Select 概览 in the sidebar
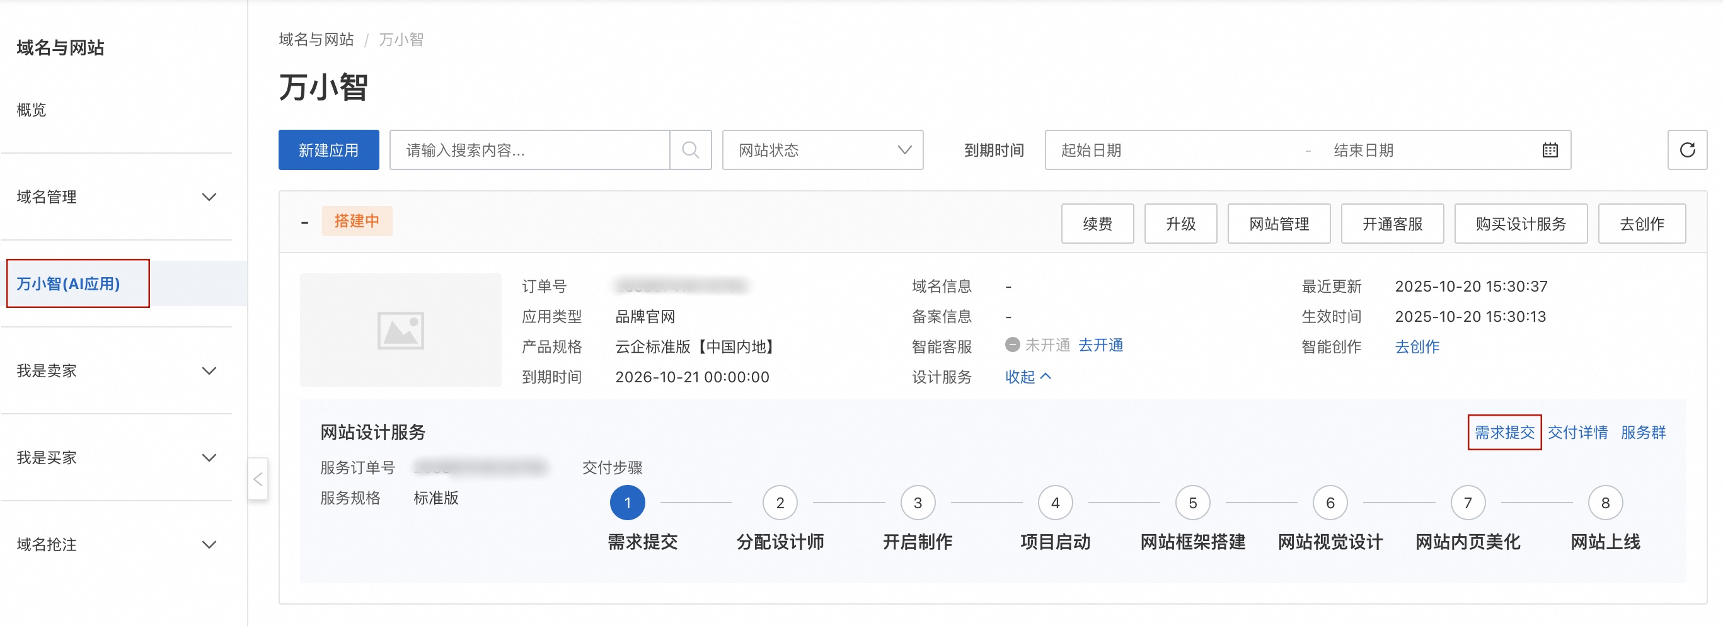Viewport: 1723px width, 626px height. point(30,110)
